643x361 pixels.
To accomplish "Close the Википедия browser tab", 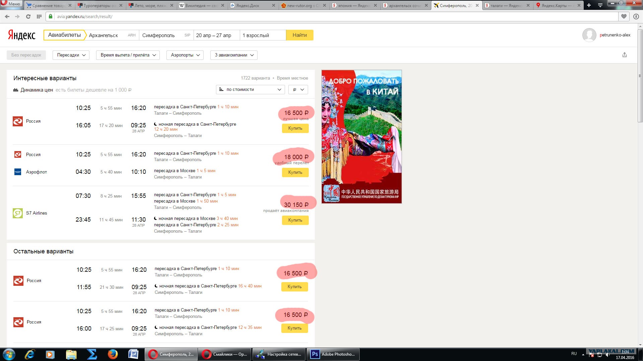I will pyautogui.click(x=222, y=5).
